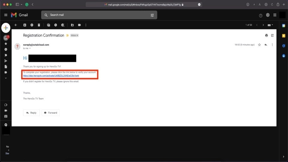The width and height of the screenshot is (288, 162).
Task: Open the input tools dropdown arrow
Action: tap(272, 25)
